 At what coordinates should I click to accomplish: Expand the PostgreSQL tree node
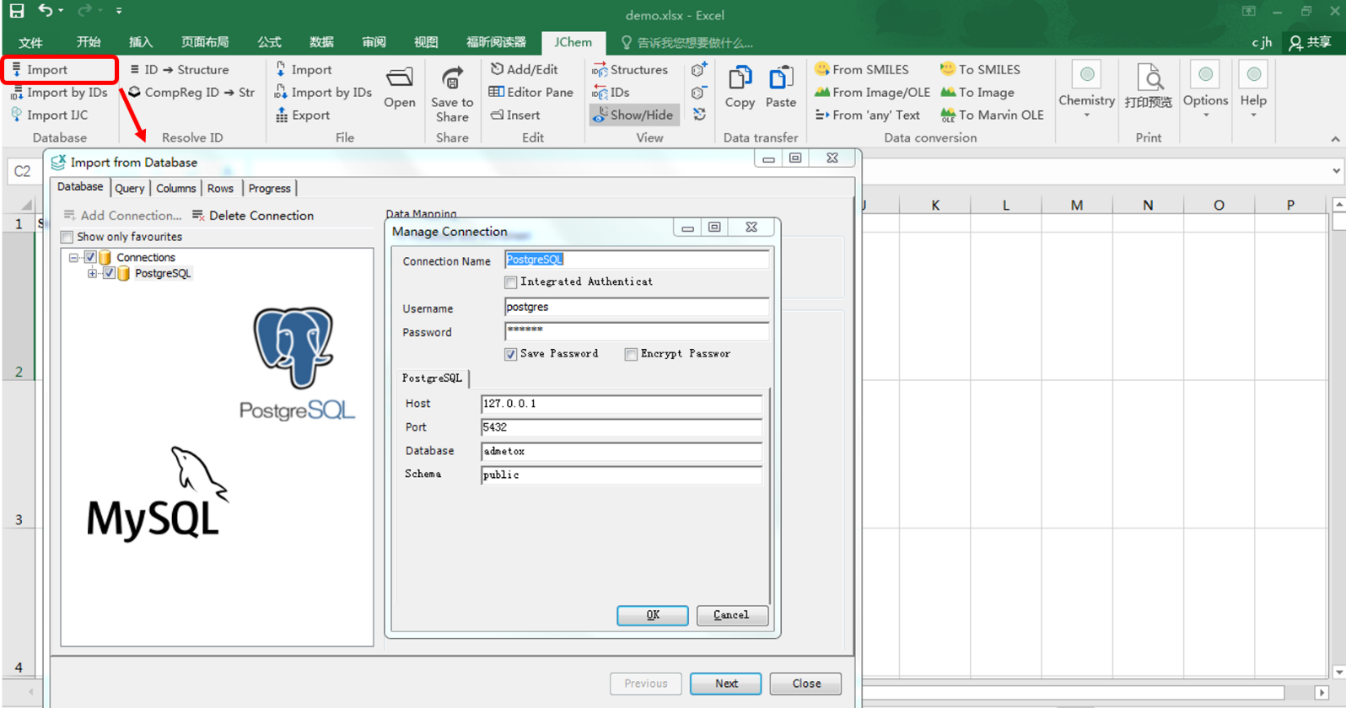click(93, 273)
